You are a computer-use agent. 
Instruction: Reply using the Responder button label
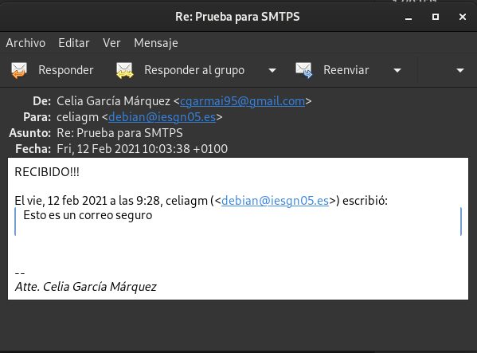[66, 70]
